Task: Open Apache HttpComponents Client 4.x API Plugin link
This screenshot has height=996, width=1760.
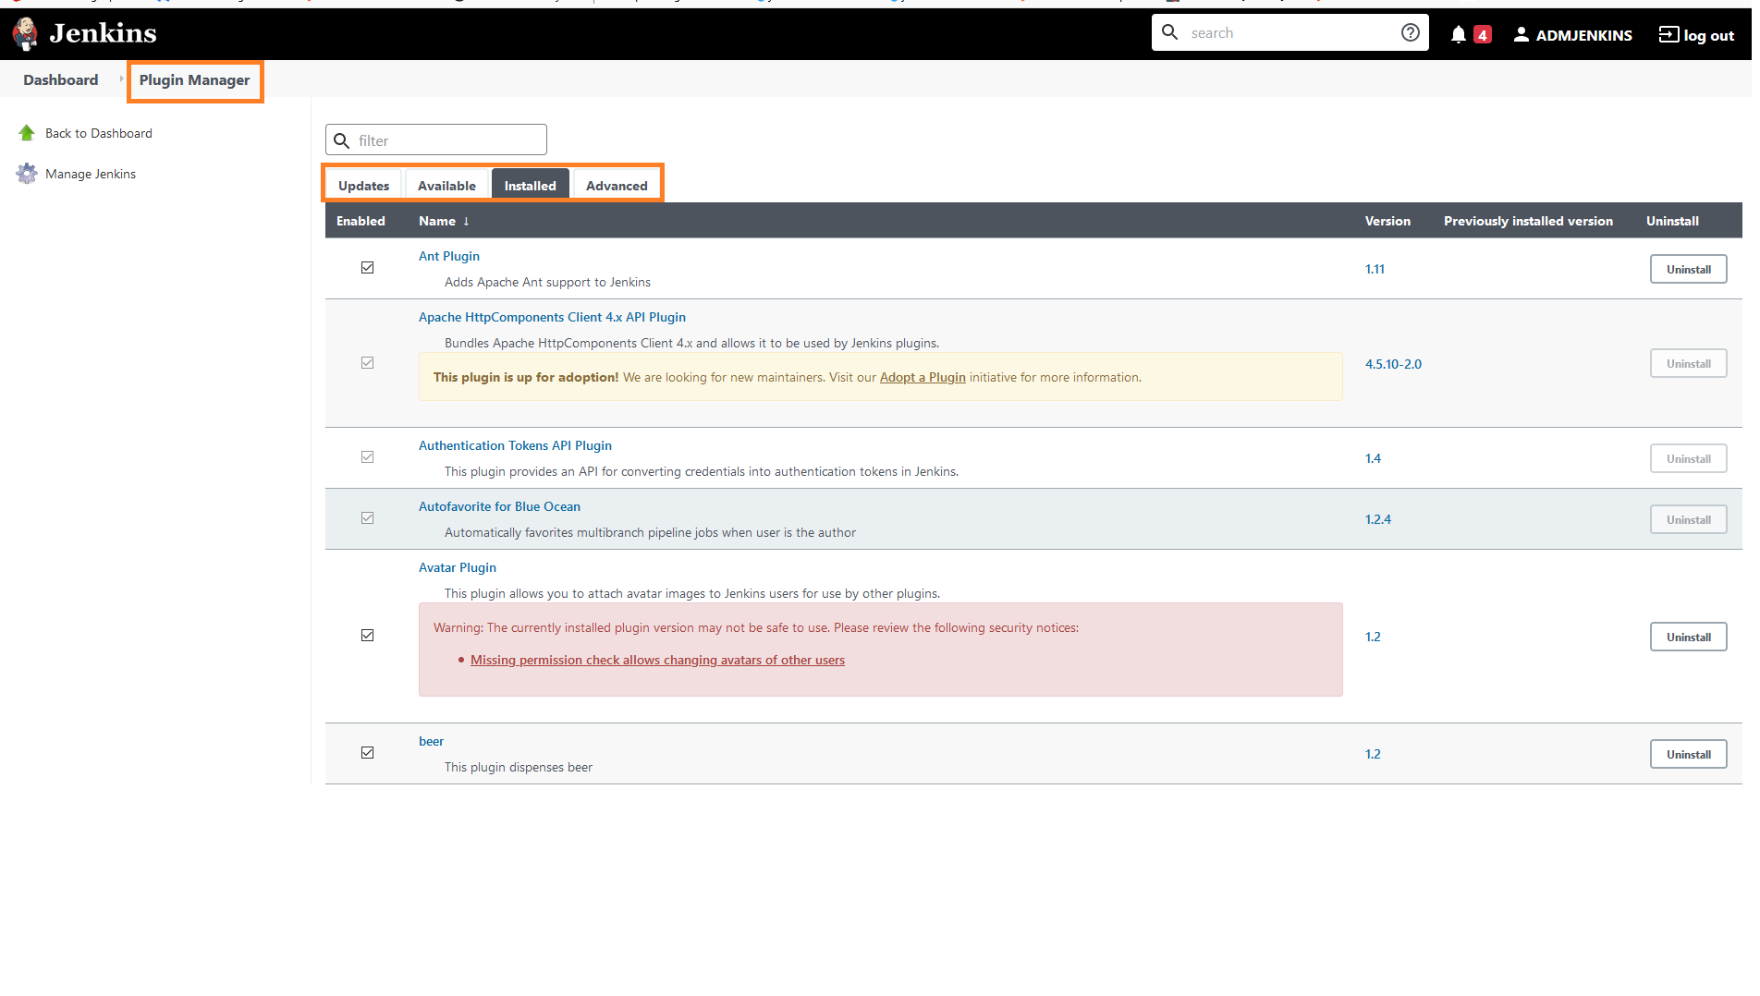Action: point(552,317)
